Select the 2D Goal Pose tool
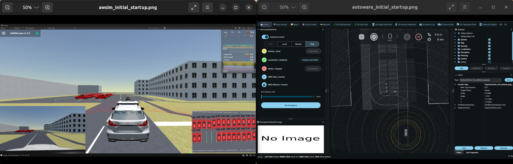Screen dimensions: 513x164 (361, 24)
